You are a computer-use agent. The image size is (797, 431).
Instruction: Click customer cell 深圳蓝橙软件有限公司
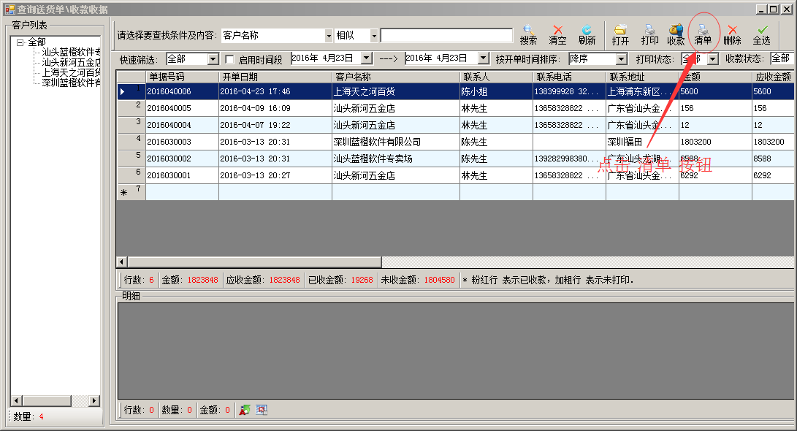point(395,142)
